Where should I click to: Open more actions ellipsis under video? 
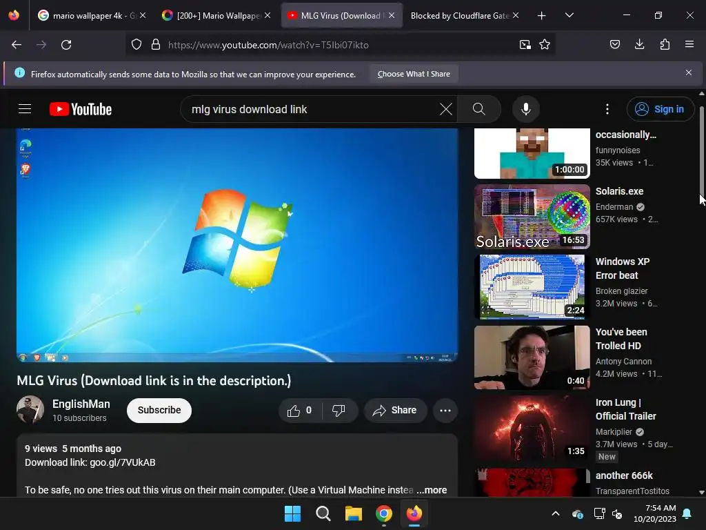445,411
